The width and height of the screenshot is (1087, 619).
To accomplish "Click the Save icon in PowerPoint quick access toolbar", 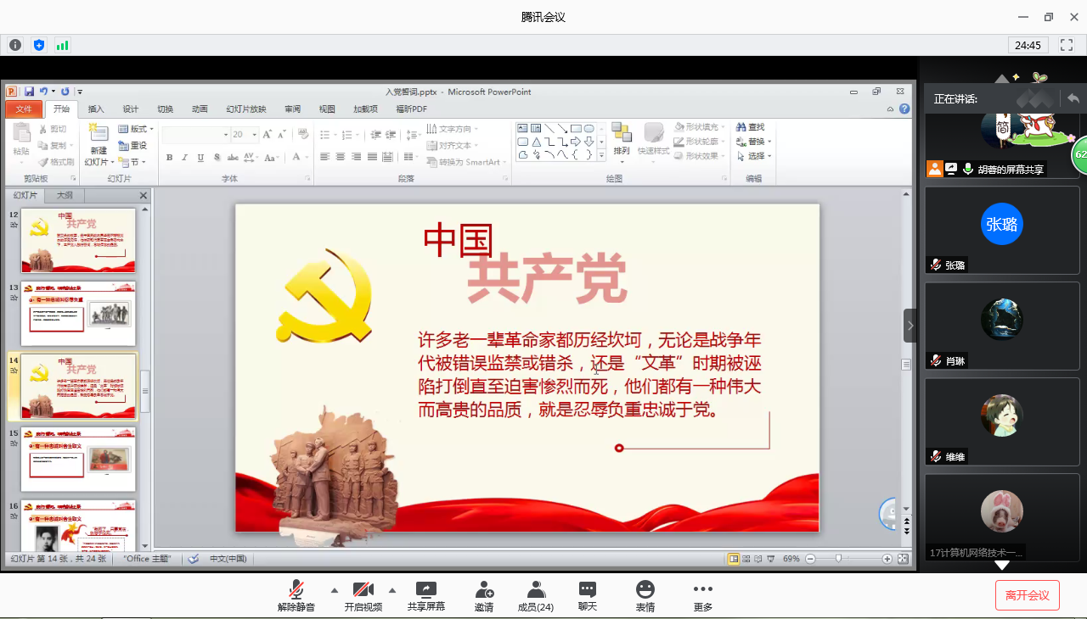I will 29,92.
